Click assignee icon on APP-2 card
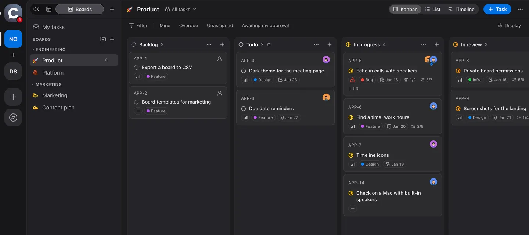The height and width of the screenshot is (235, 529). (x=220, y=93)
